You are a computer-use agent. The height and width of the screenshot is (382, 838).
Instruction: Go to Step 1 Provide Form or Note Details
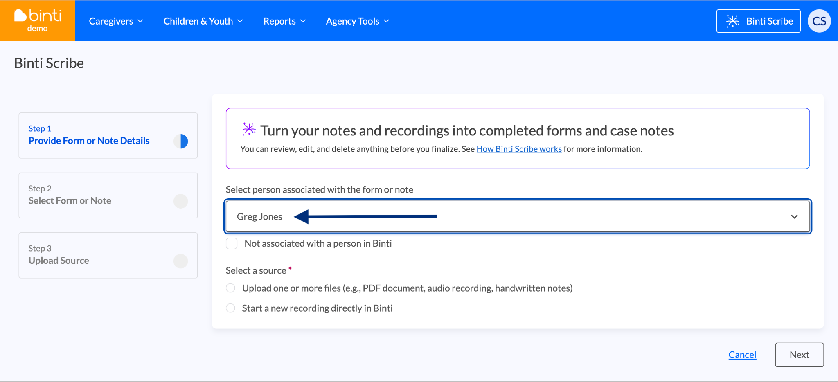click(x=108, y=135)
